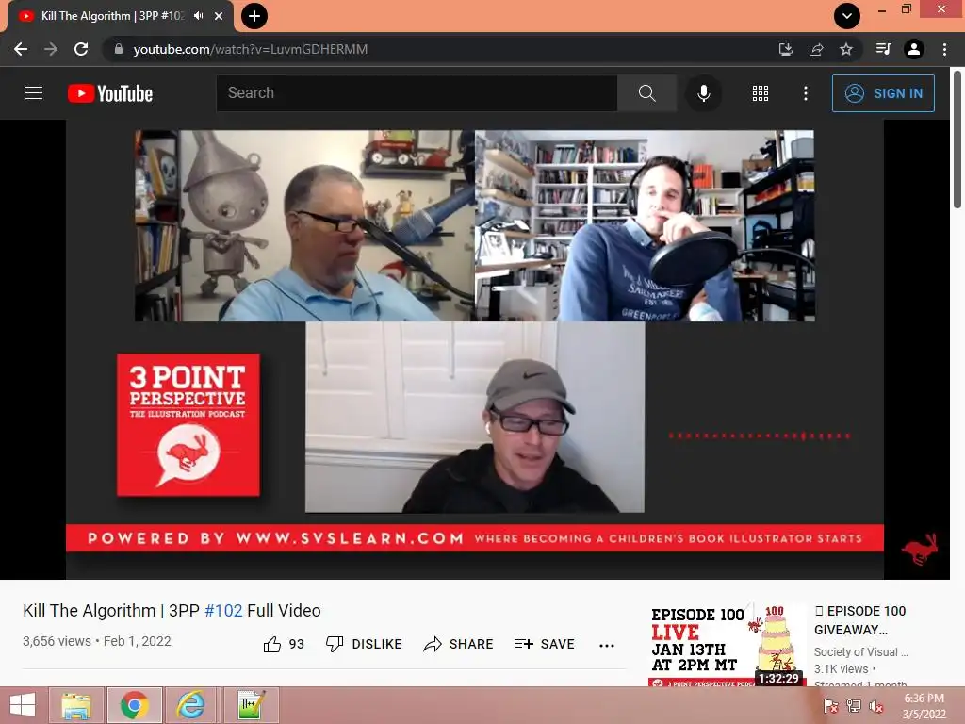965x724 pixels.
Task: Save video to a playlist
Action: pos(544,644)
